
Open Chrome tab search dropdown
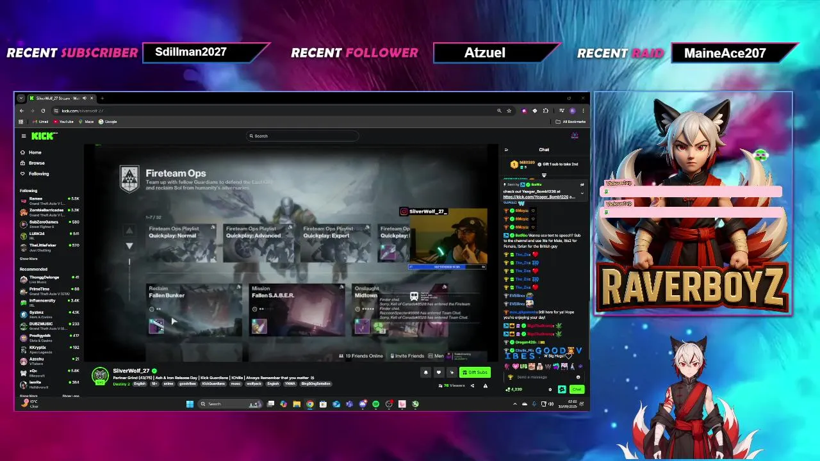tap(21, 98)
